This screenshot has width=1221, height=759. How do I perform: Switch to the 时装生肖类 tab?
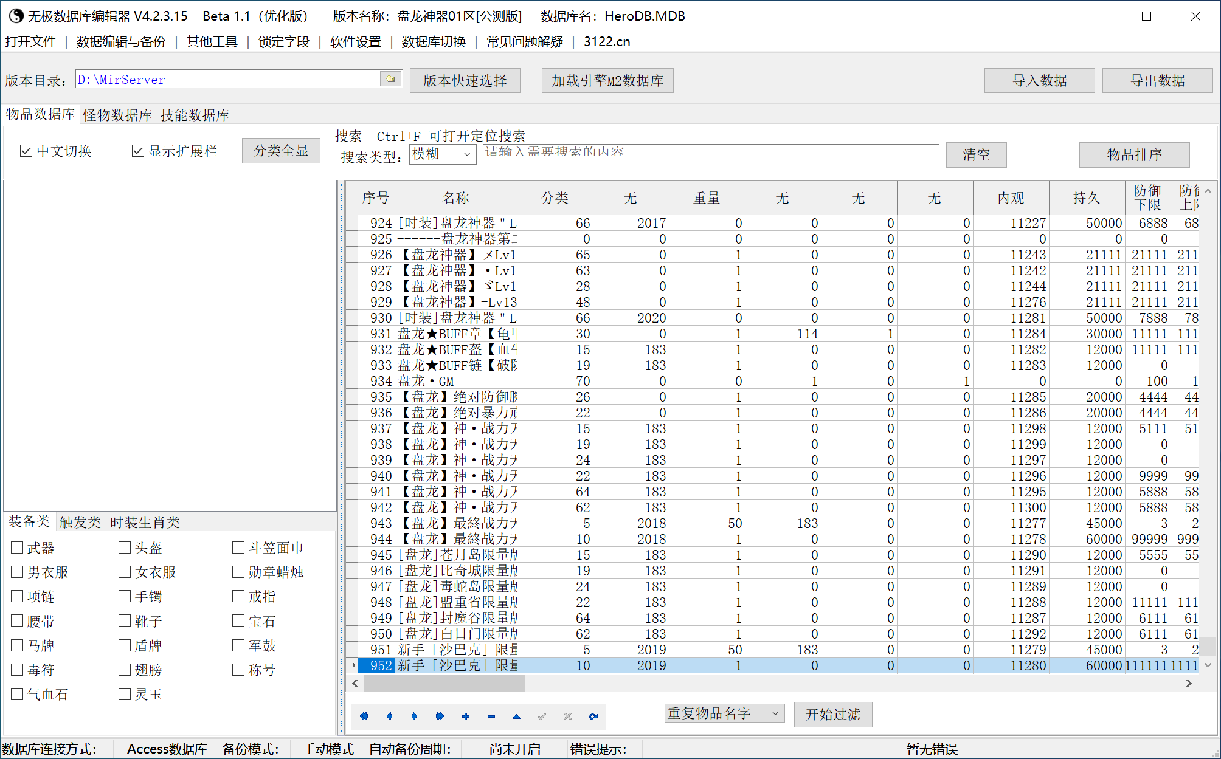click(145, 523)
